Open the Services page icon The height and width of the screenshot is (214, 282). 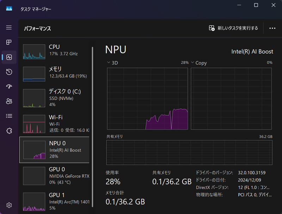click(x=8, y=131)
